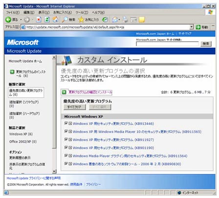This screenshot has width=219, height=198.
Task: Expand details for KB911565 update
Action: 70,132
